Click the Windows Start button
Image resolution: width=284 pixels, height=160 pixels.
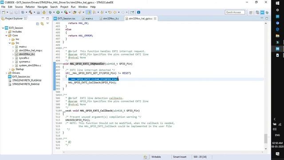277,3
